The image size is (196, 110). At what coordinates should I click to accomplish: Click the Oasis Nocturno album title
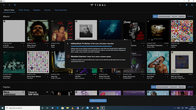[x=129, y=77]
